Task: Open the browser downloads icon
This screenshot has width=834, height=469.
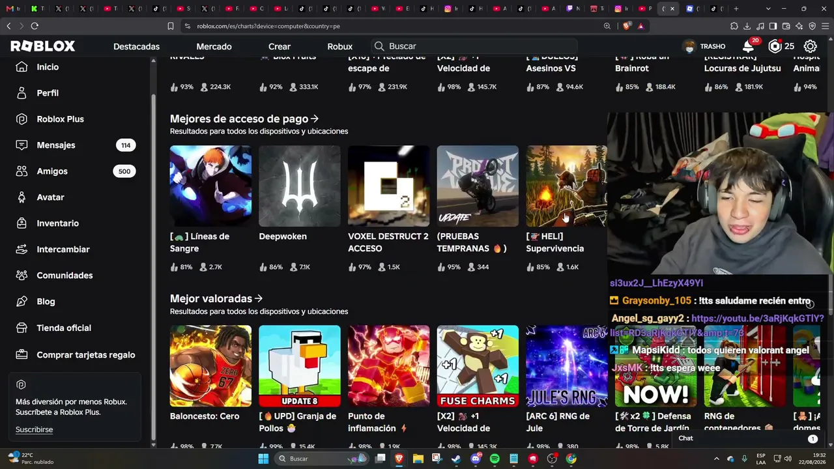Action: [x=747, y=26]
